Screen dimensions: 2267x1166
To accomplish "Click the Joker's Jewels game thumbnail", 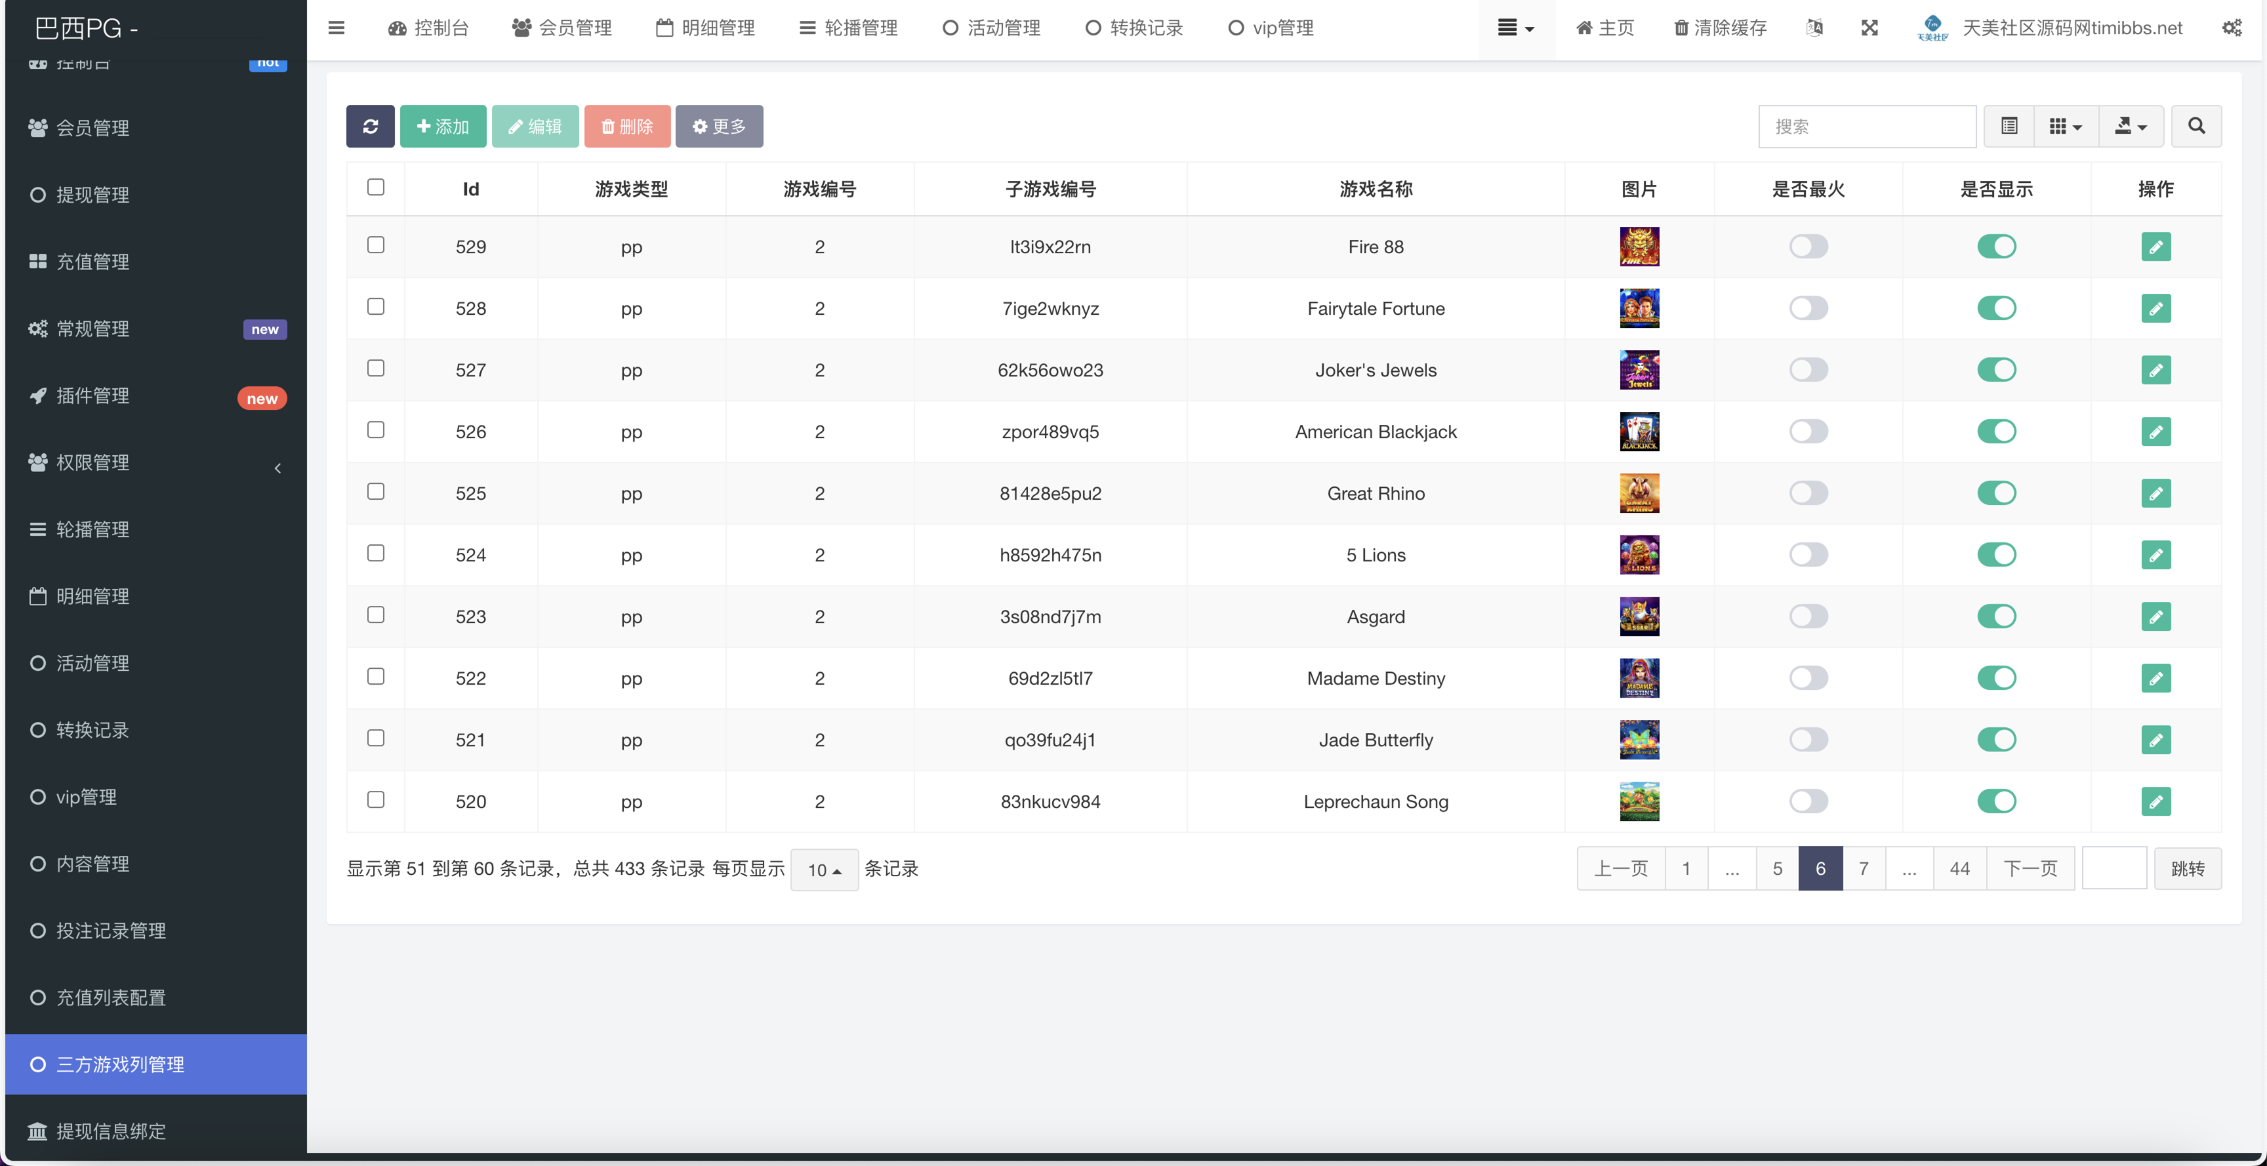I will 1639,371.
